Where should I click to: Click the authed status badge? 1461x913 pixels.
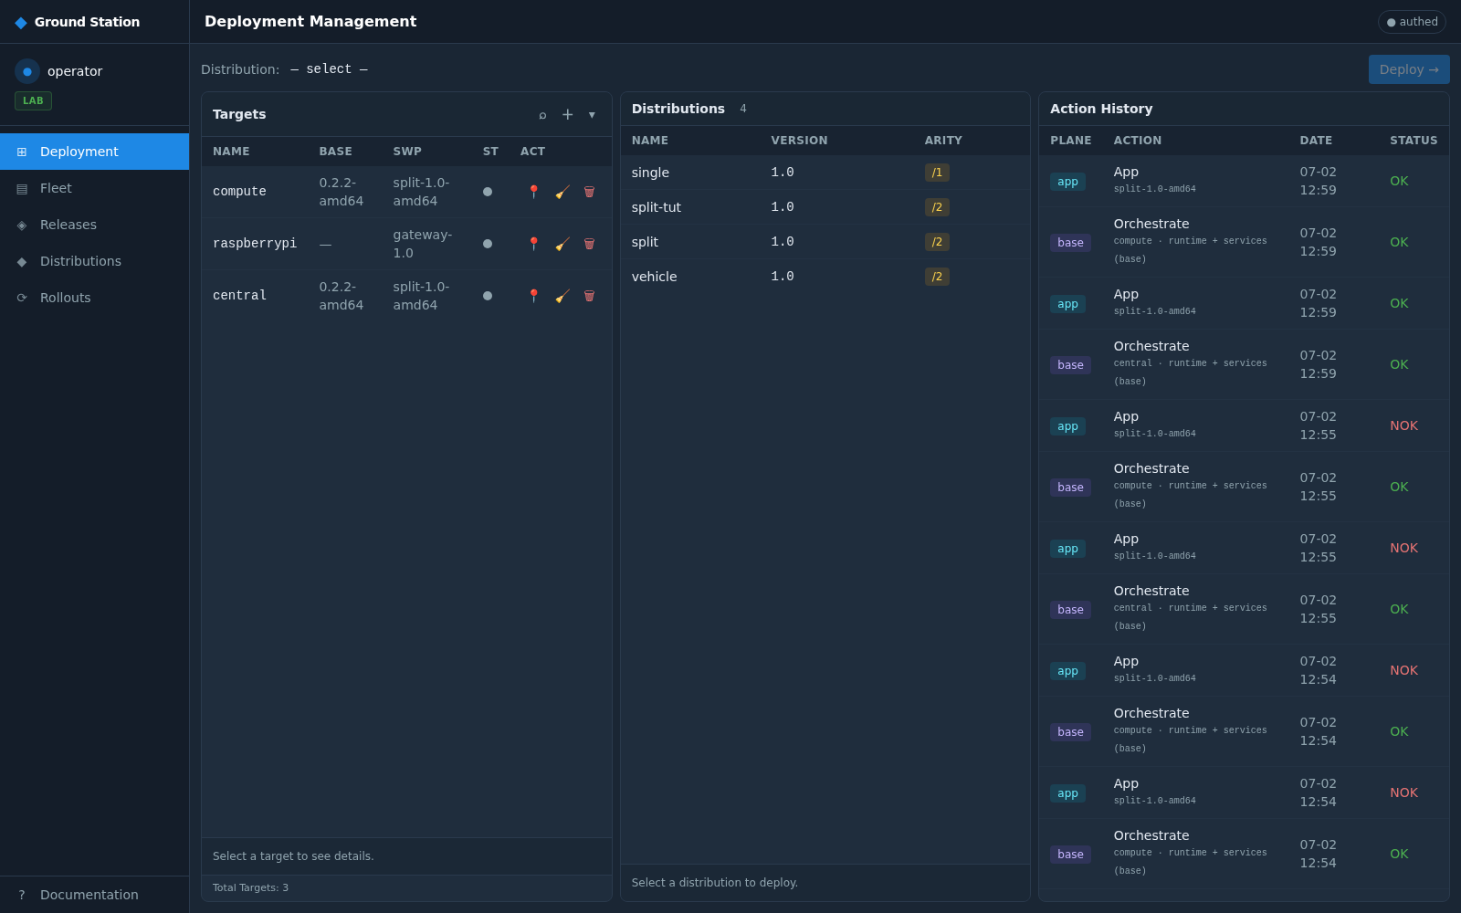[1412, 22]
